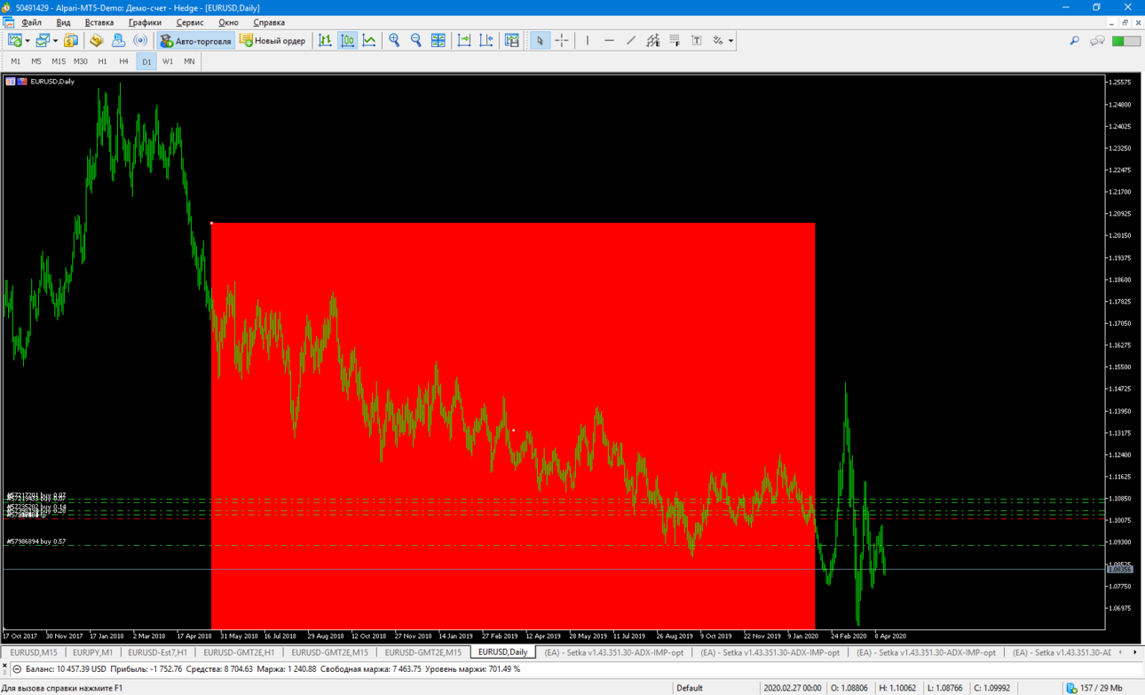The height and width of the screenshot is (695, 1145).
Task: Switch chart to Japanese candlesticks
Action: (348, 41)
